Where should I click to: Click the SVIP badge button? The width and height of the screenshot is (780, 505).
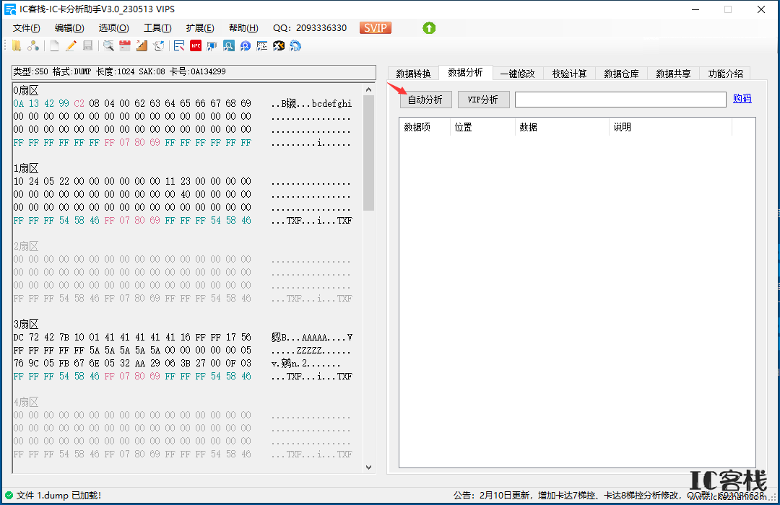375,28
